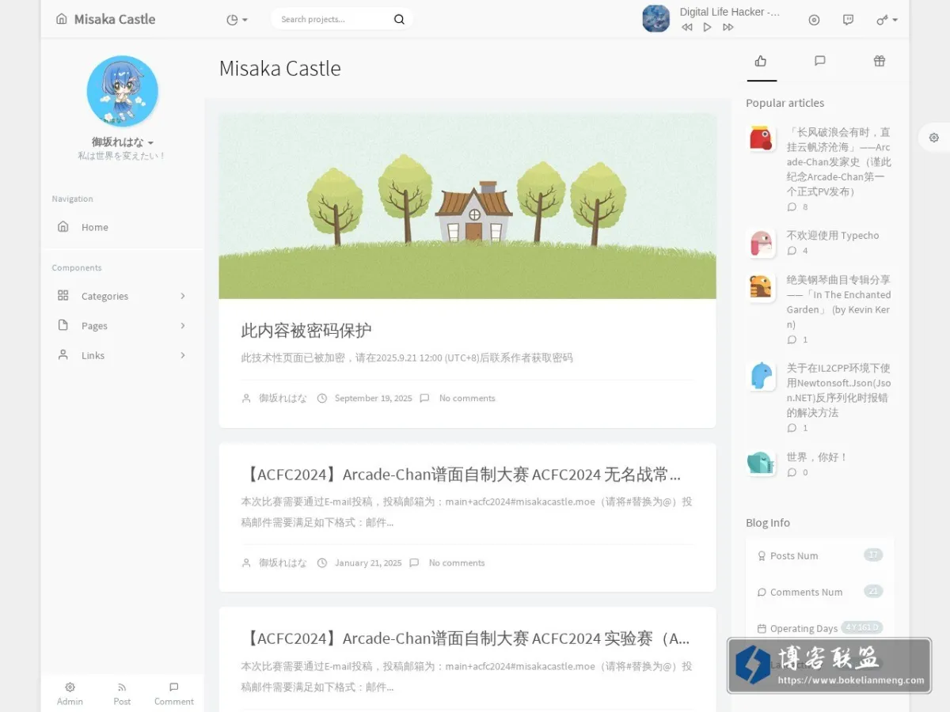The height and width of the screenshot is (712, 950).
Task: Click the orange tiger article thumbnail
Action: (761, 286)
